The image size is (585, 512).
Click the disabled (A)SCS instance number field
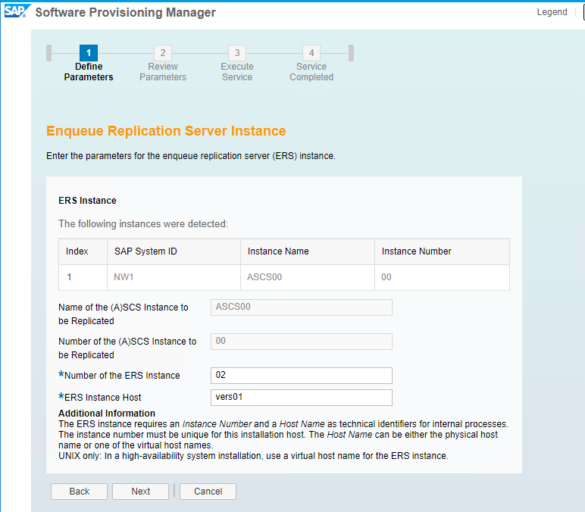click(x=302, y=342)
